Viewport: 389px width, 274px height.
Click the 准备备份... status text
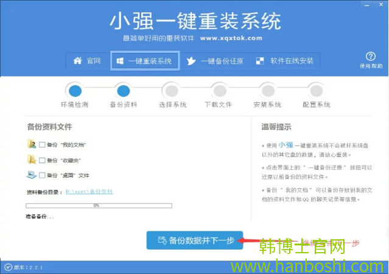point(40,217)
